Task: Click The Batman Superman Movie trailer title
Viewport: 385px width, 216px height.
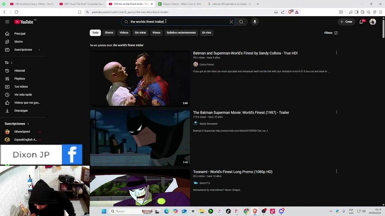Action: point(241,112)
